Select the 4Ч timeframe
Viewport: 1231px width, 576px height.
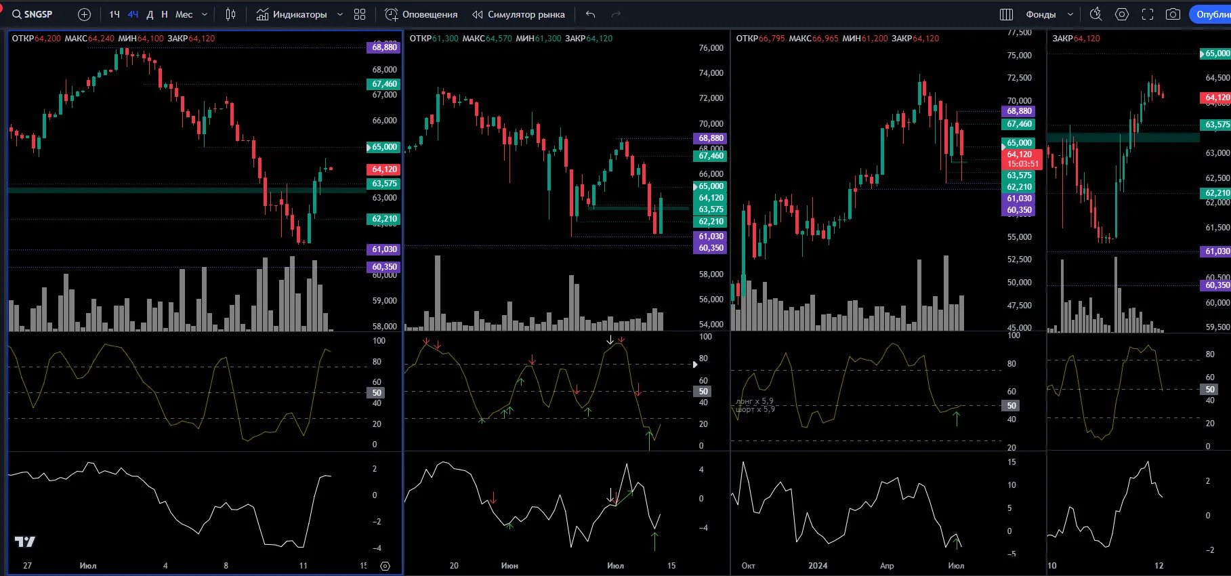coord(133,14)
